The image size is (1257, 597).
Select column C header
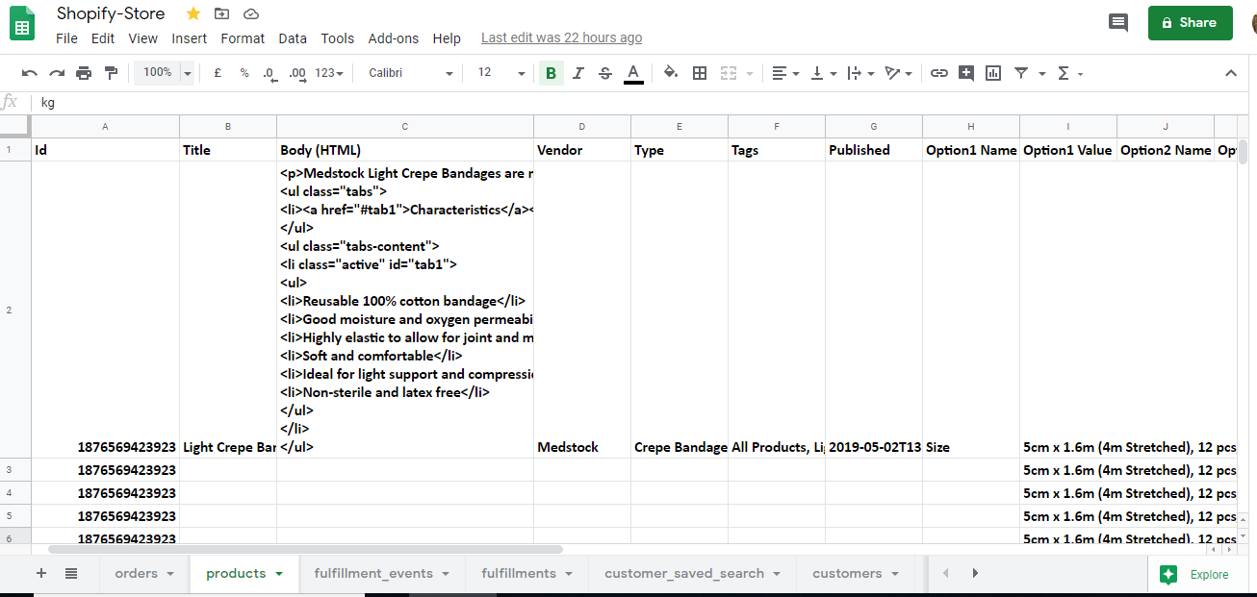point(405,127)
